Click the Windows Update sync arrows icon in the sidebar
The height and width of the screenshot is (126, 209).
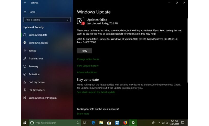tap(25, 35)
